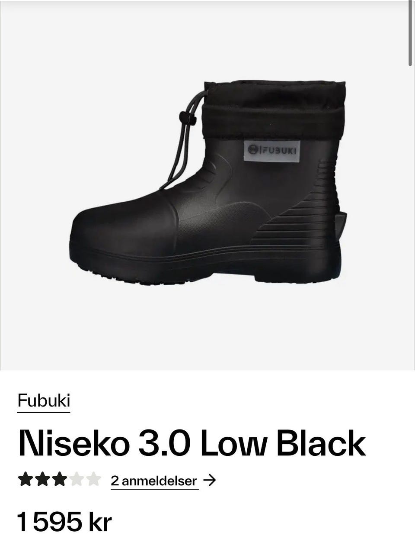This screenshot has height=555, width=415.
Task: Click the vertical scrollbar thumb
Action: (410, 33)
